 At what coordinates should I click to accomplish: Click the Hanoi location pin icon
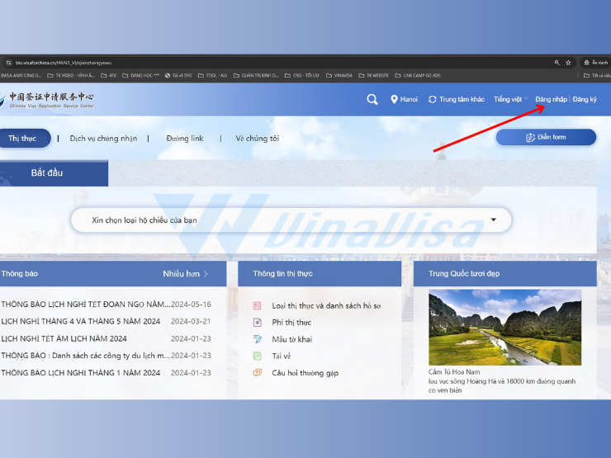395,99
